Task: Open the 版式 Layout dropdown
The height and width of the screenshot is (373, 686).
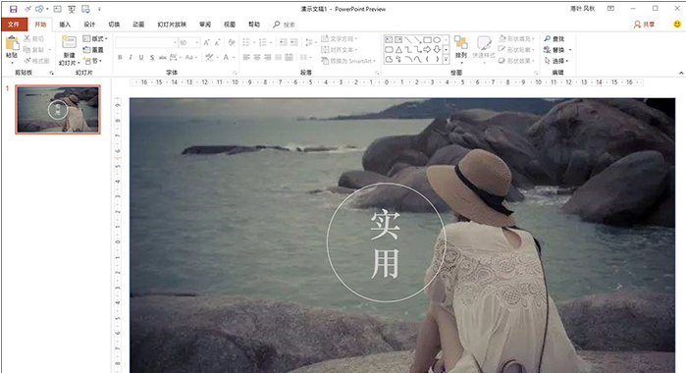Action: pyautogui.click(x=95, y=38)
